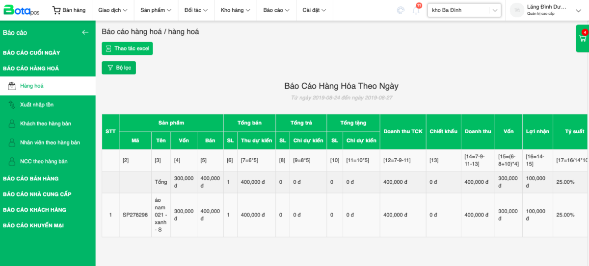Click the Thao tác excel button

pyautogui.click(x=127, y=48)
